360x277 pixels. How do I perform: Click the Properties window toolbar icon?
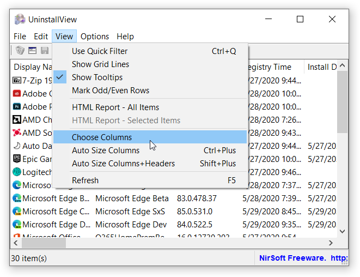click(32, 50)
